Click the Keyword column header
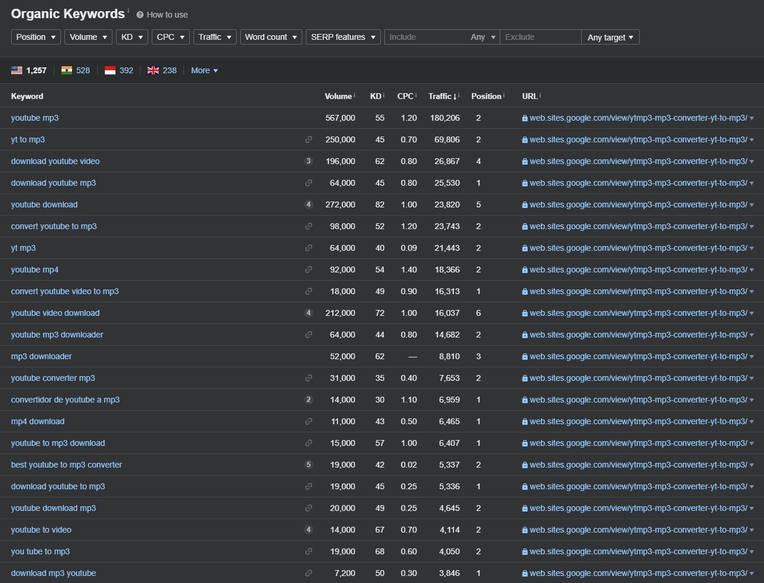This screenshot has width=764, height=583. click(27, 96)
